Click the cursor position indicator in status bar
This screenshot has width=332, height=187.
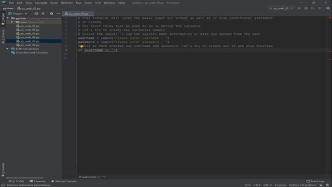(x=247, y=185)
